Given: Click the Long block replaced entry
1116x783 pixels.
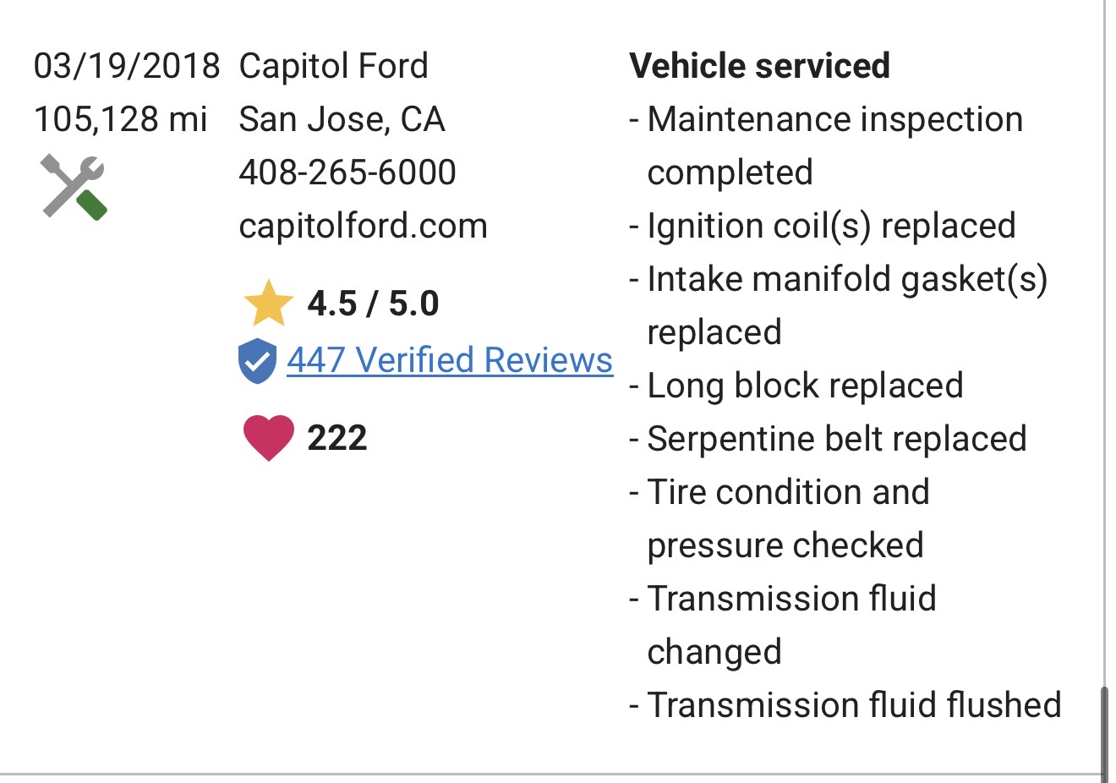Looking at the screenshot, I should 804,386.
